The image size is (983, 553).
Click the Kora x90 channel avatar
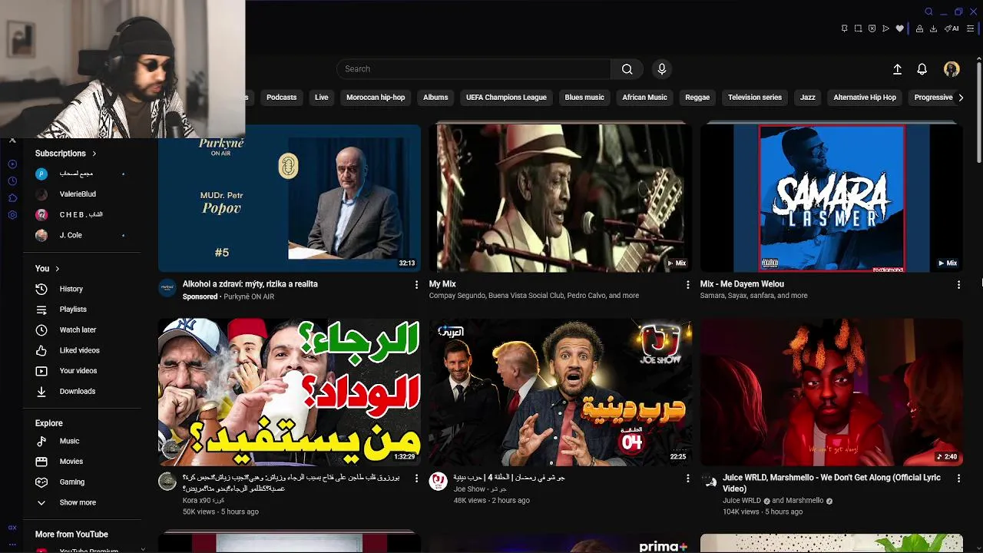[167, 482]
